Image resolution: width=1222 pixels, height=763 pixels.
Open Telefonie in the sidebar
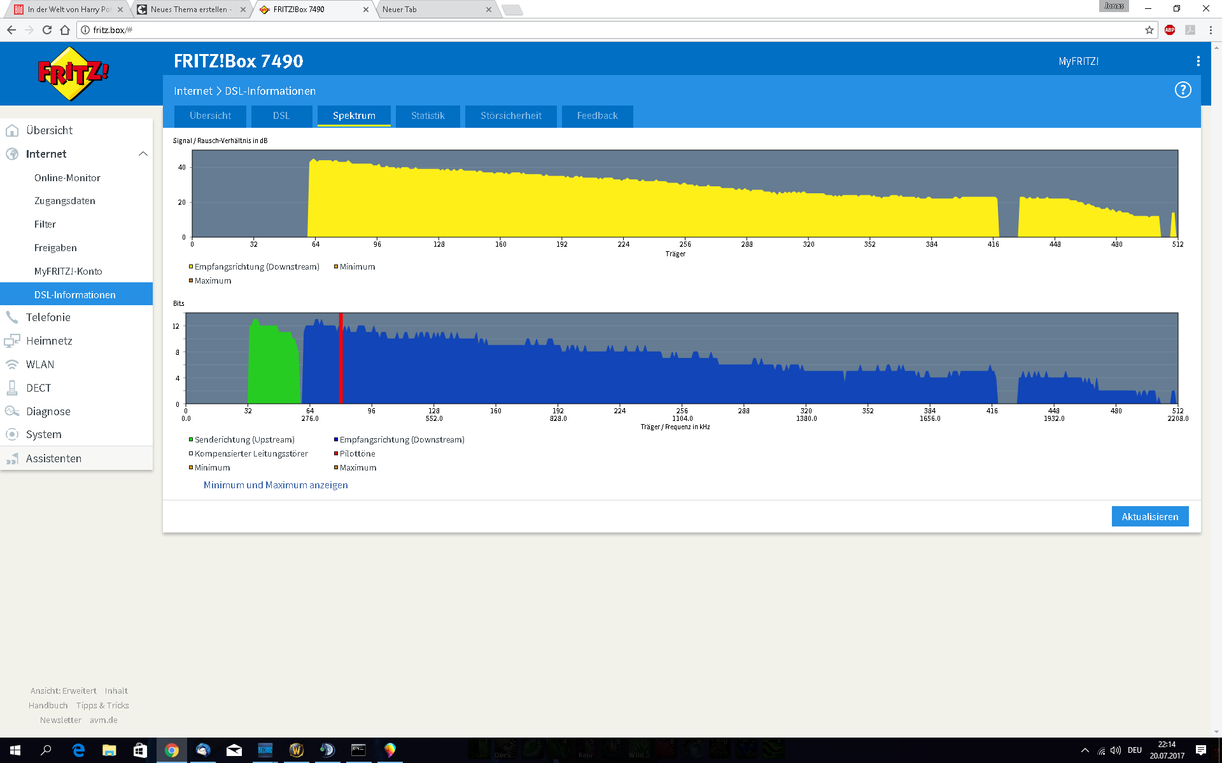point(48,317)
